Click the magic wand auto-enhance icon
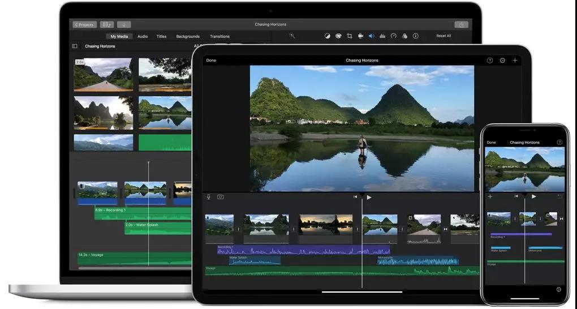The width and height of the screenshot is (577, 309). coord(292,36)
